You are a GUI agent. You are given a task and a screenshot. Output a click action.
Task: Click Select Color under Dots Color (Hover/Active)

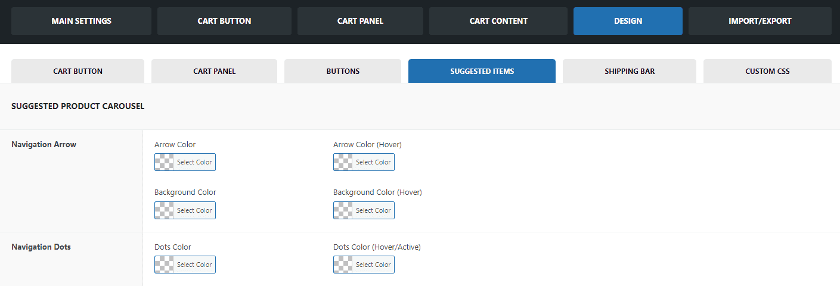pyautogui.click(x=373, y=265)
